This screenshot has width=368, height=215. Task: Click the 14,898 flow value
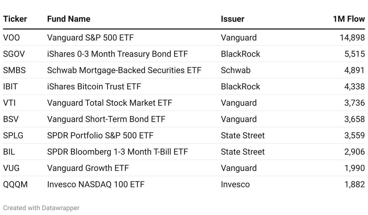click(x=352, y=38)
